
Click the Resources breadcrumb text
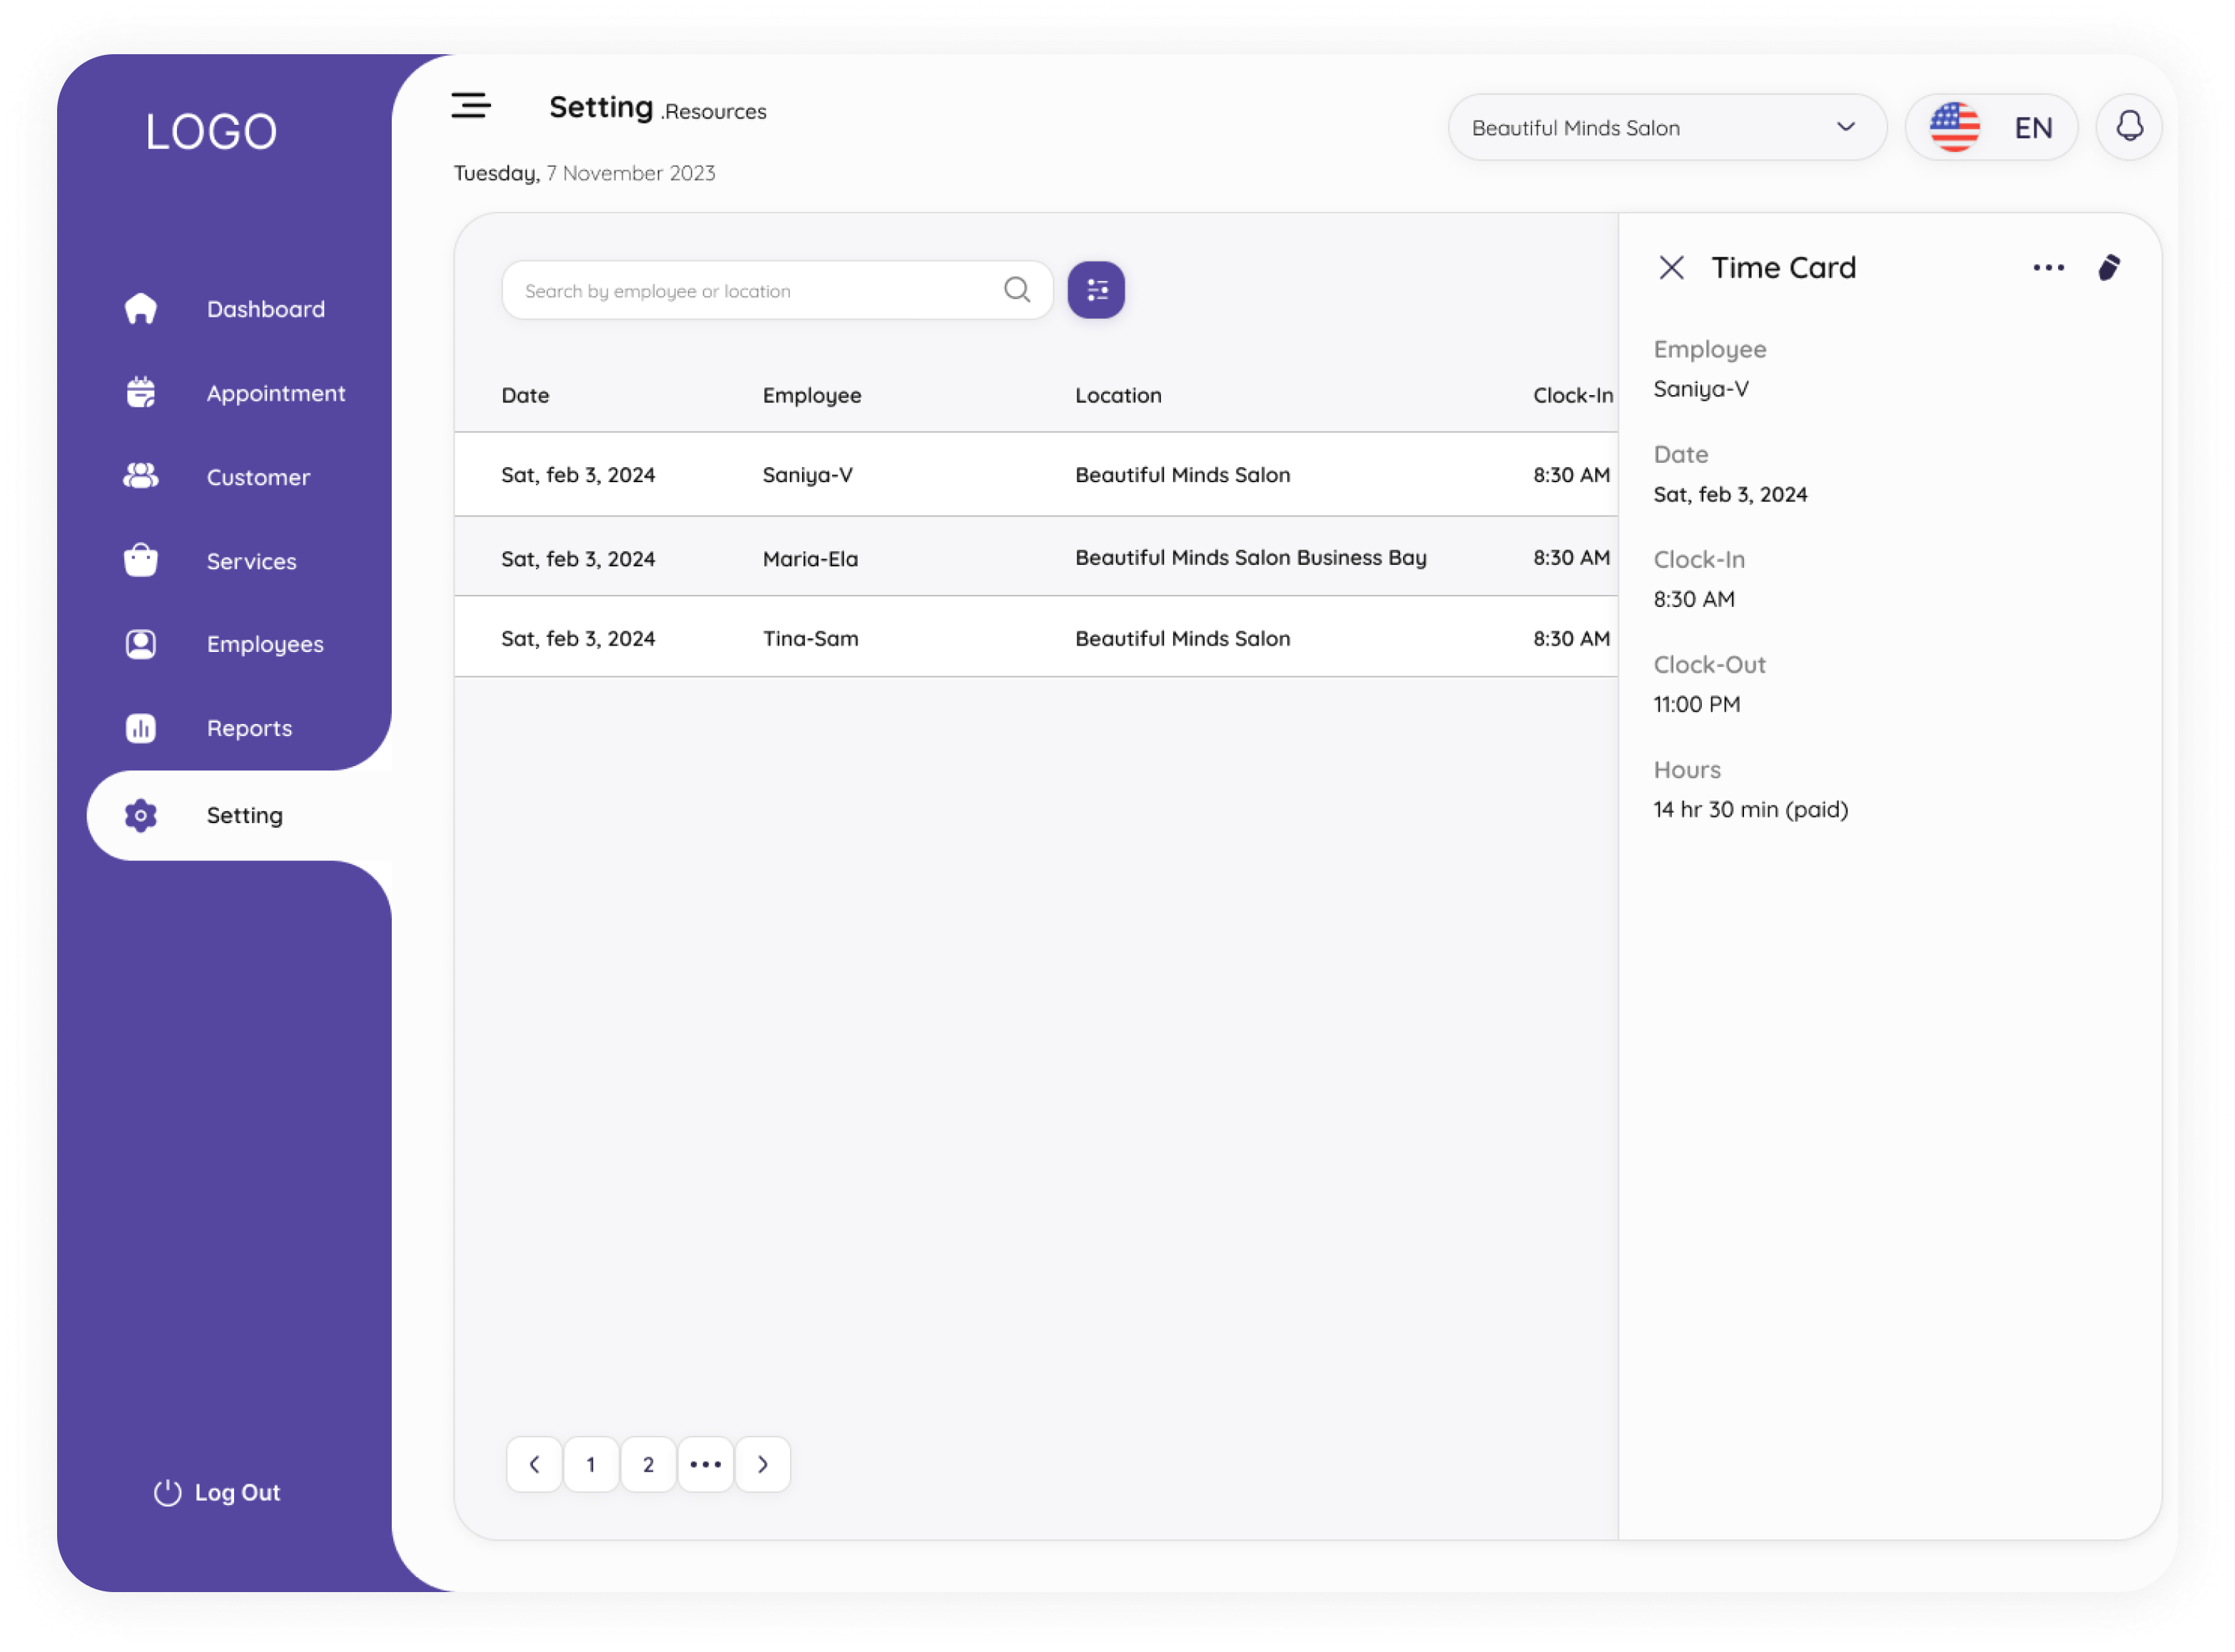[714, 111]
